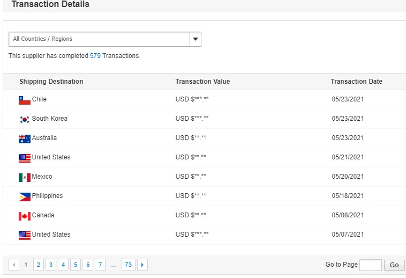Click the Go to Page input field
406x278 pixels.
[x=370, y=265]
